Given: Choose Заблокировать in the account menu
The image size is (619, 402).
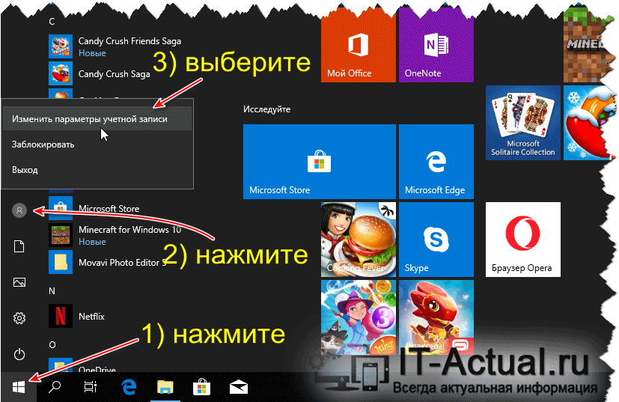Looking at the screenshot, I should pos(97,144).
